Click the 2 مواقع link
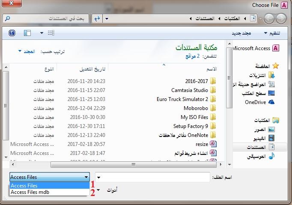 click(x=192, y=56)
